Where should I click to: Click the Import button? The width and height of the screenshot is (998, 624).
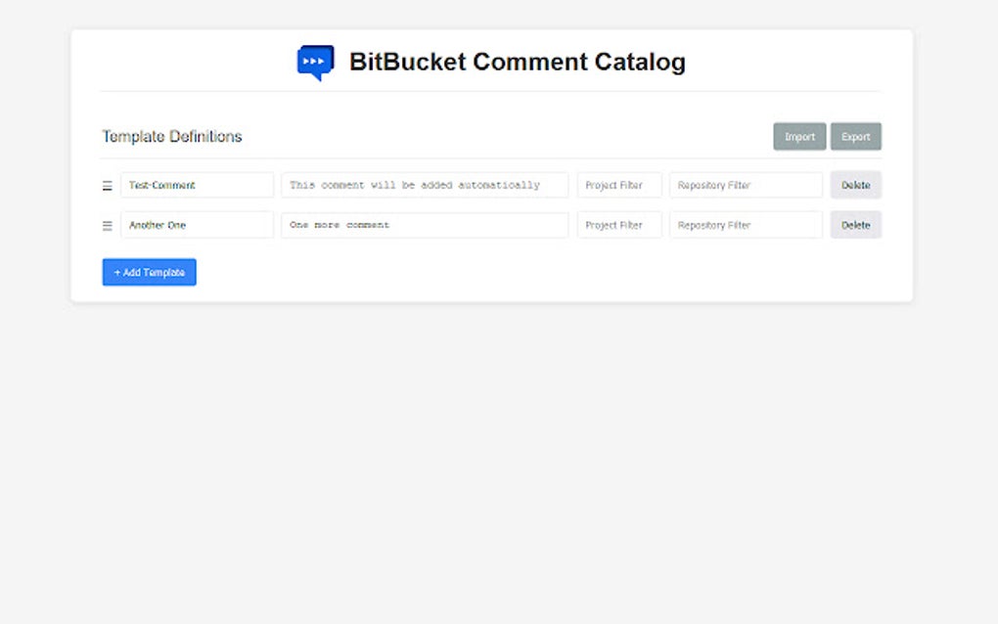tap(798, 136)
